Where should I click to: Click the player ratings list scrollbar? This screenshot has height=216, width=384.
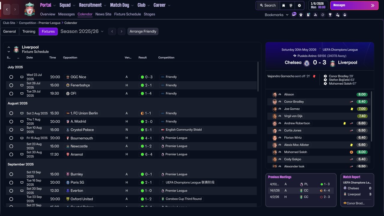click(372, 116)
